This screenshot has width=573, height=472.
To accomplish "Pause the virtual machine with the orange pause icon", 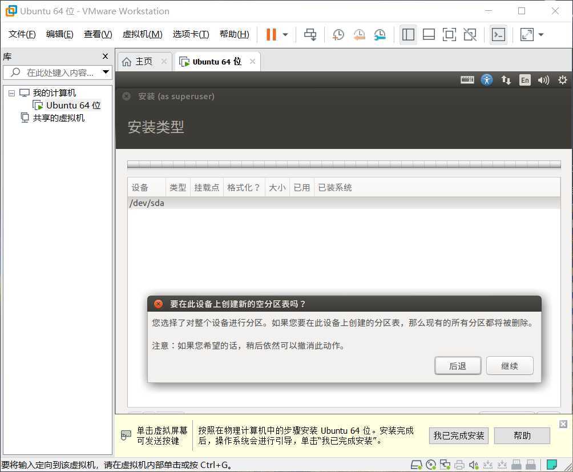I will pos(271,34).
